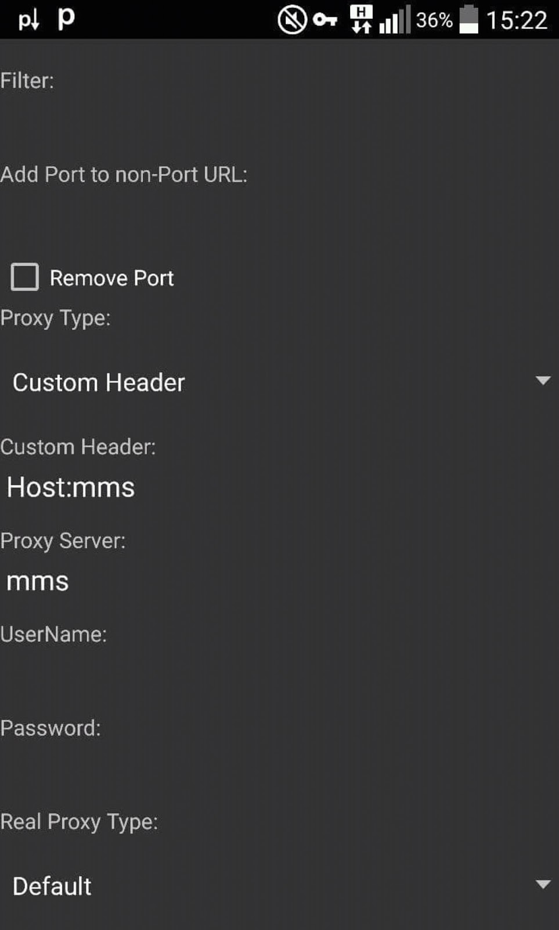Tap the muted sound status icon

pyautogui.click(x=291, y=20)
